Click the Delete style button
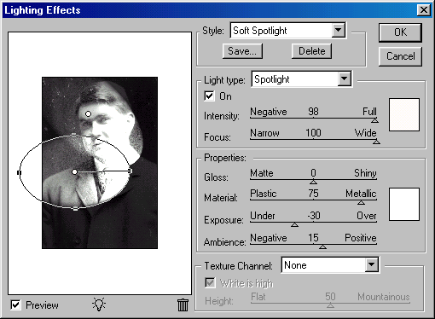 point(311,51)
